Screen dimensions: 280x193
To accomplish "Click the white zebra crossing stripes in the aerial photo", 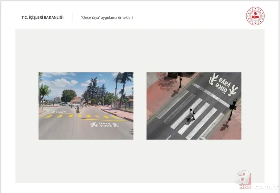I will tap(199, 119).
